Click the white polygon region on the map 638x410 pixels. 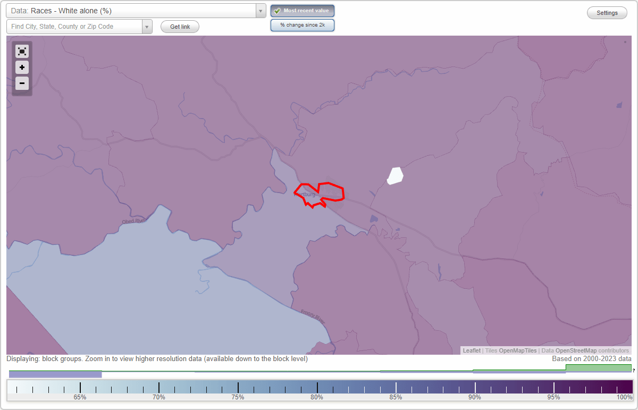[394, 176]
